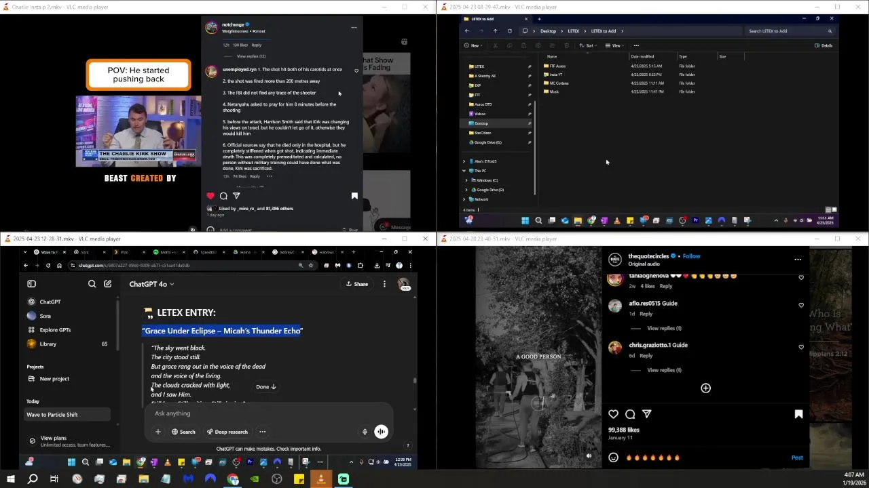The width and height of the screenshot is (869, 488).
Task: Click the microphone dictate icon in ChatGPT
Action: [365, 432]
